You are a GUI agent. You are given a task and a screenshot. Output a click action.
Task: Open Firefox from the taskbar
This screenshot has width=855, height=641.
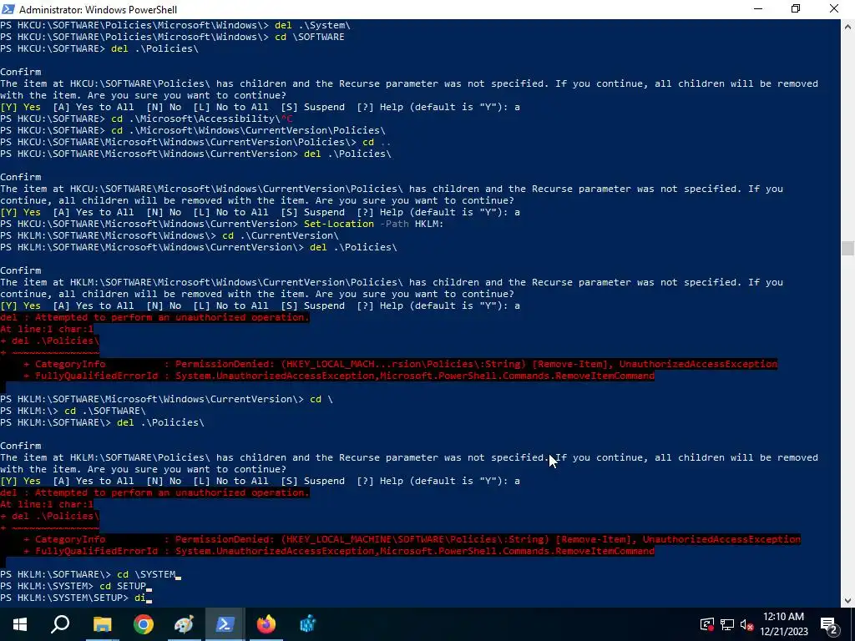click(266, 624)
